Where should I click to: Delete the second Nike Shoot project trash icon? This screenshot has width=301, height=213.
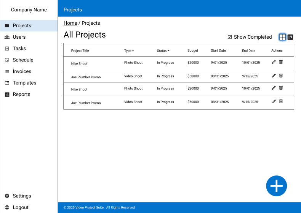coord(281,88)
